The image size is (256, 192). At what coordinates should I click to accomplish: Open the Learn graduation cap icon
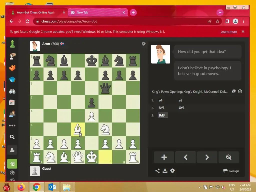(12, 80)
